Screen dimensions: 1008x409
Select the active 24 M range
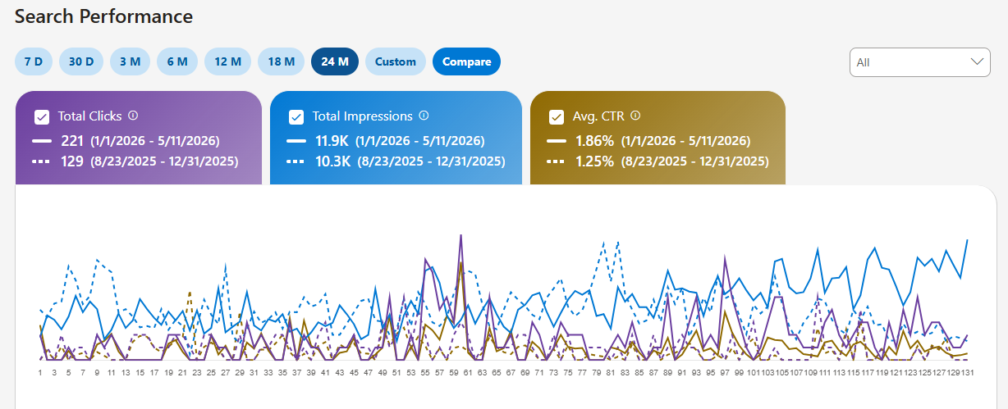tap(335, 61)
